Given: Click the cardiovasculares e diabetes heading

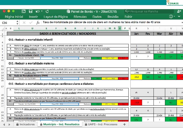Looking at the screenshot, I should tap(51, 84).
